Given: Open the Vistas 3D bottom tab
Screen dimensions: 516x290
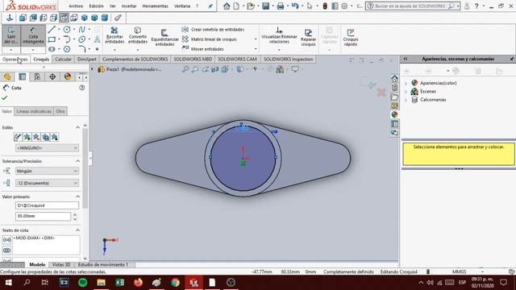Looking at the screenshot, I should click(x=61, y=265).
